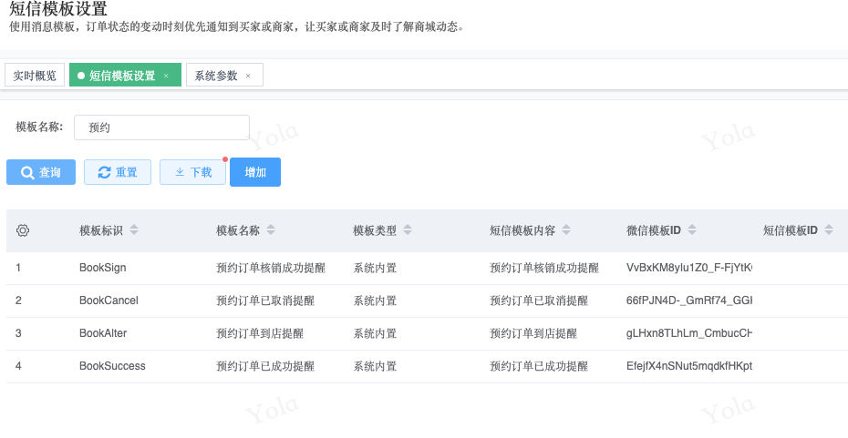Click 预约订单已取消提醒 in 模板名称 column

265,300
